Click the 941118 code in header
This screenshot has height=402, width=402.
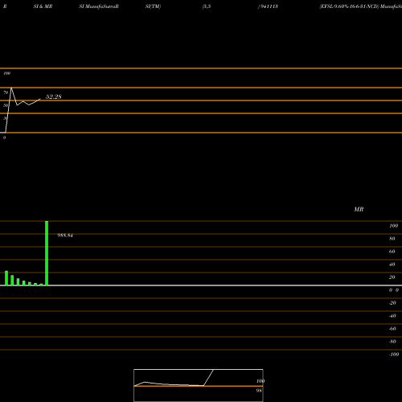click(x=269, y=6)
